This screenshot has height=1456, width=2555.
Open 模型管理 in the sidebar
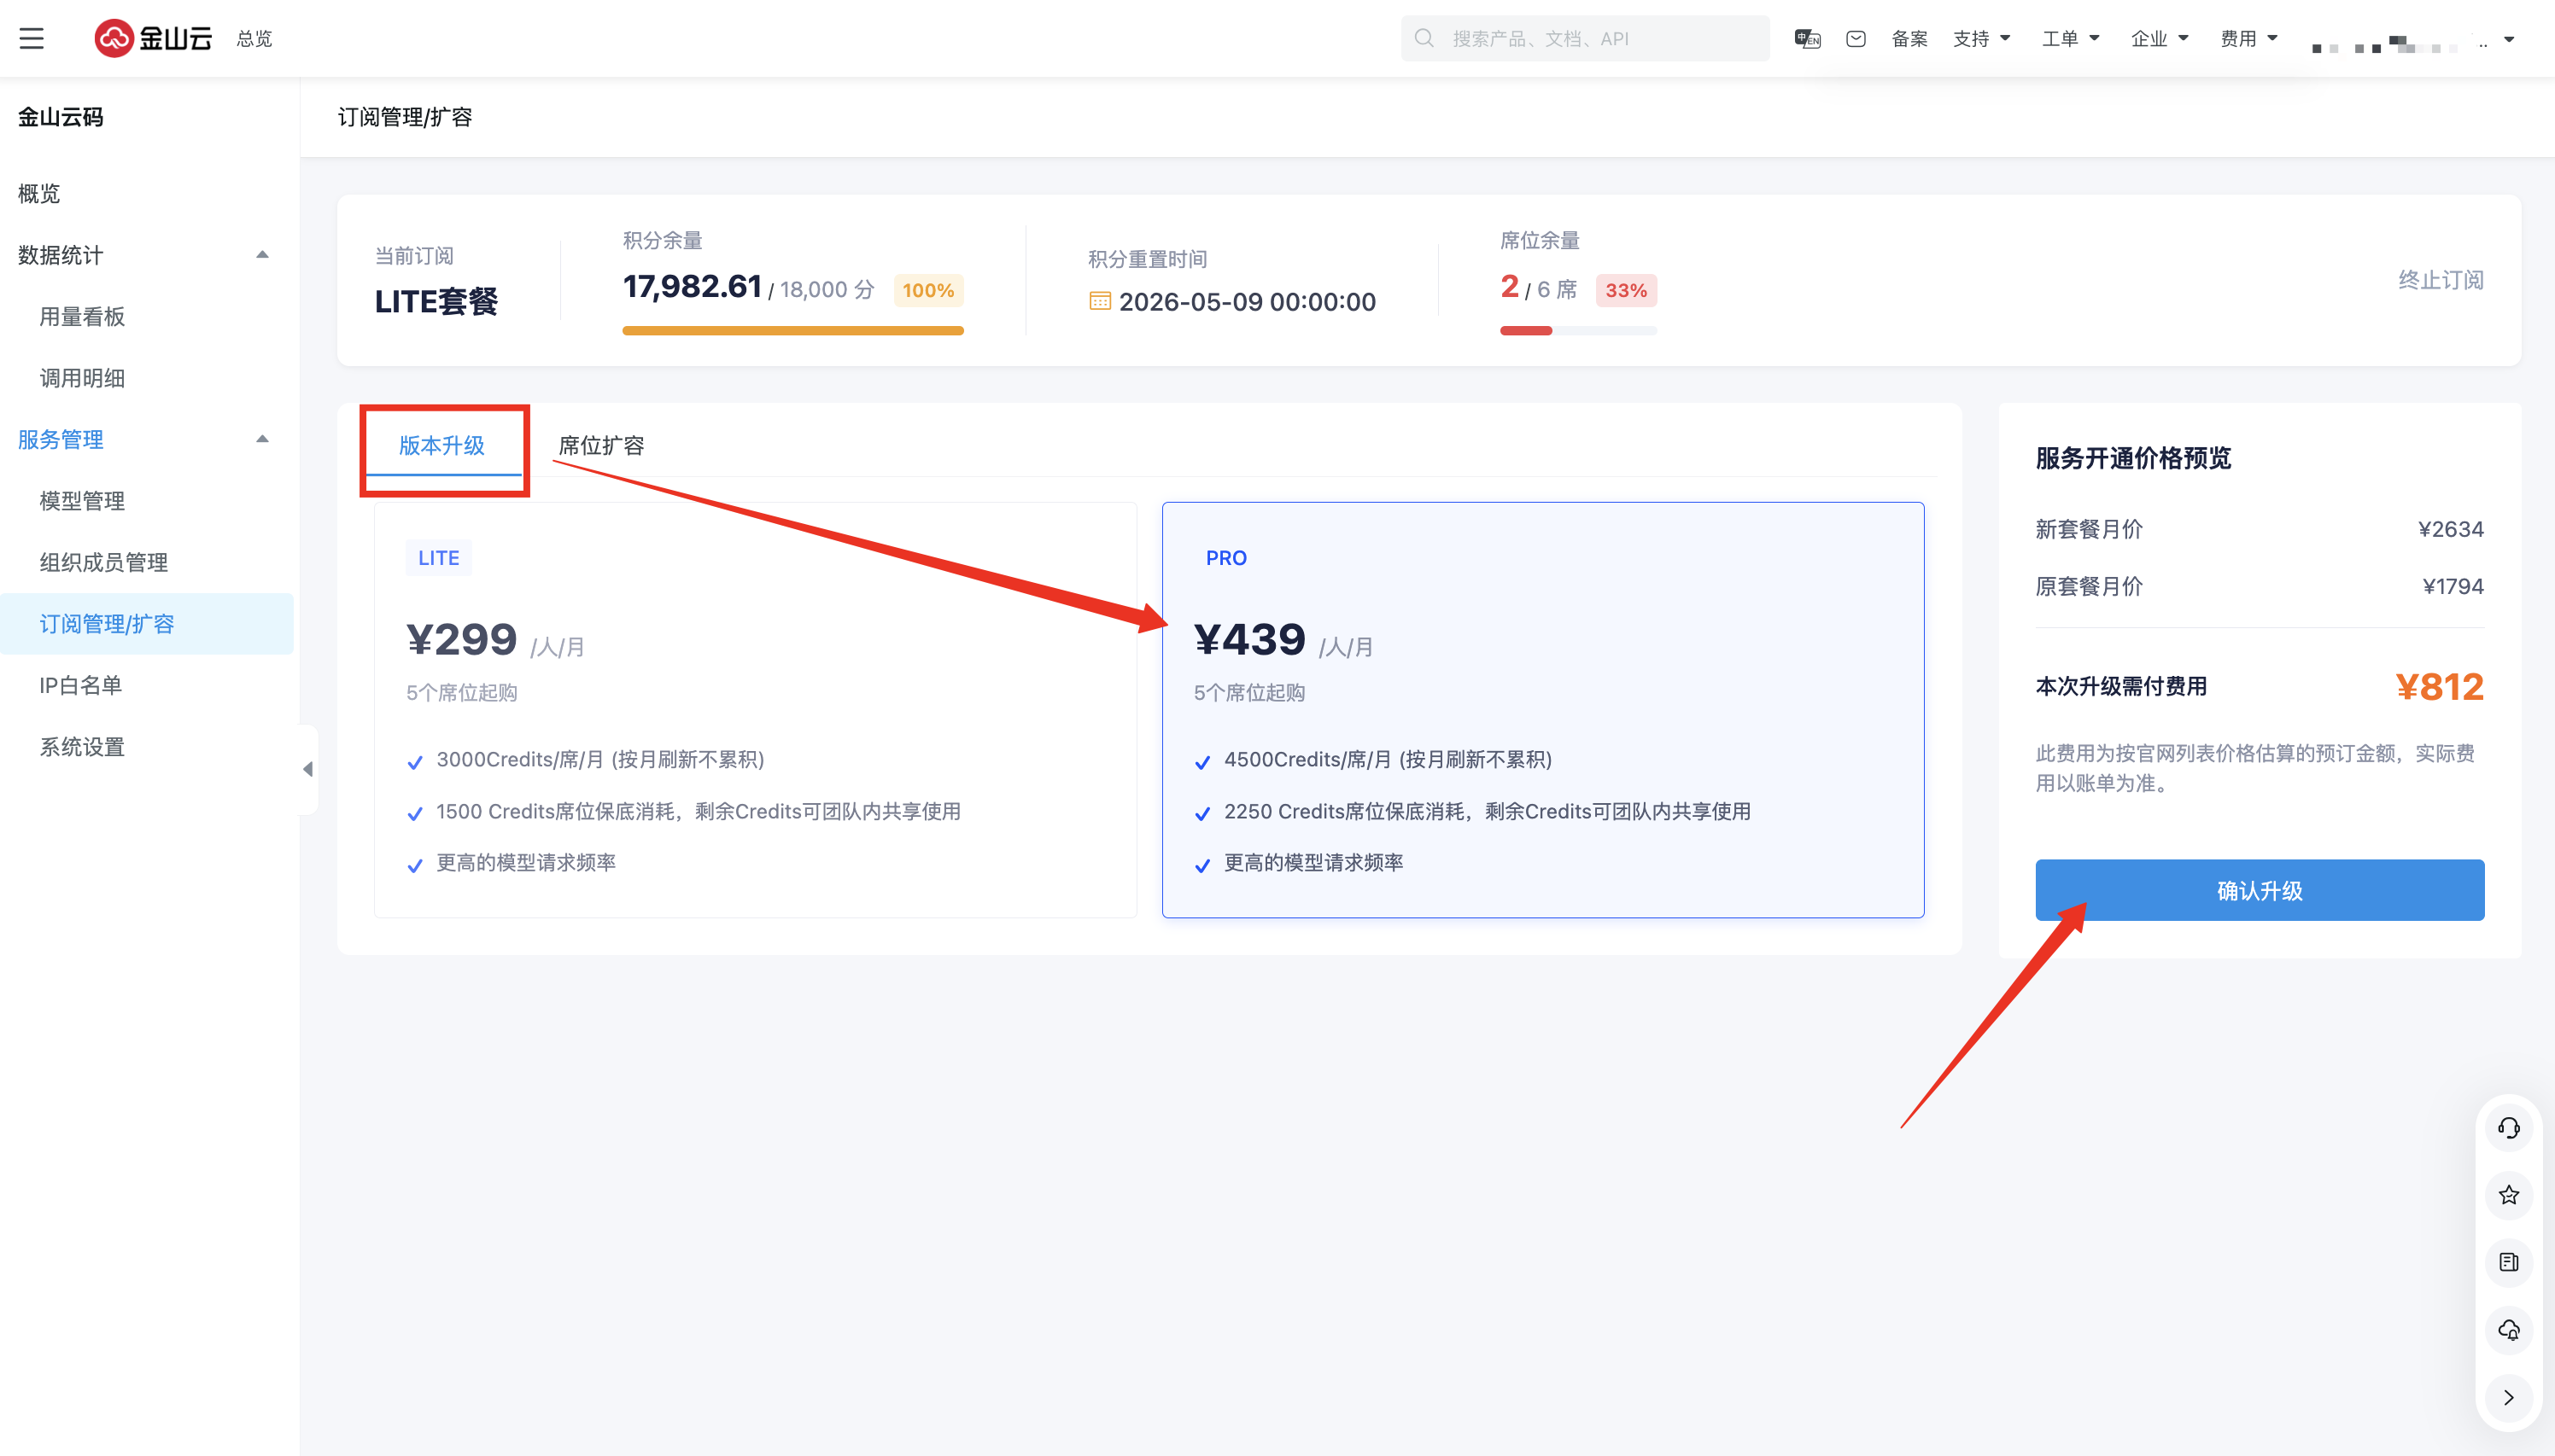click(x=82, y=501)
